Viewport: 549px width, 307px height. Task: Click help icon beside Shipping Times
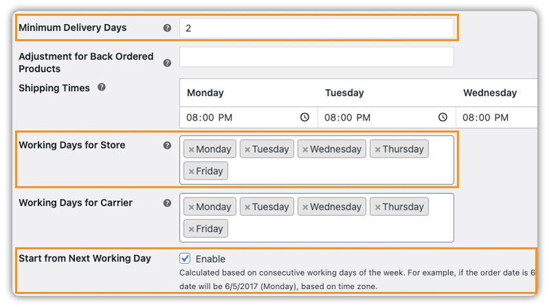tap(102, 88)
